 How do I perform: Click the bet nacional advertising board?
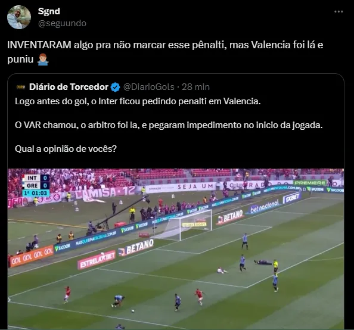click(x=264, y=207)
